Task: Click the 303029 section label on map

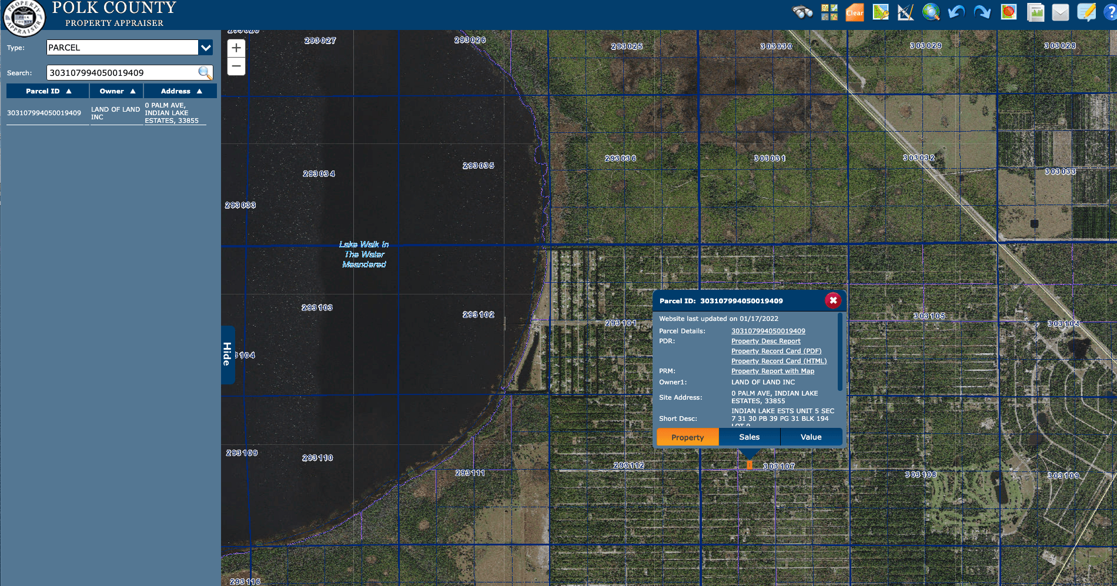Action: click(x=926, y=46)
